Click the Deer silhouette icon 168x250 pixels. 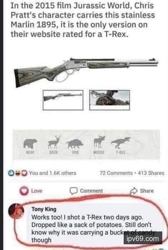pyautogui.click(x=54, y=142)
